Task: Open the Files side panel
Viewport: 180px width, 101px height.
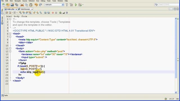Action: pyautogui.click(x=2, y=12)
